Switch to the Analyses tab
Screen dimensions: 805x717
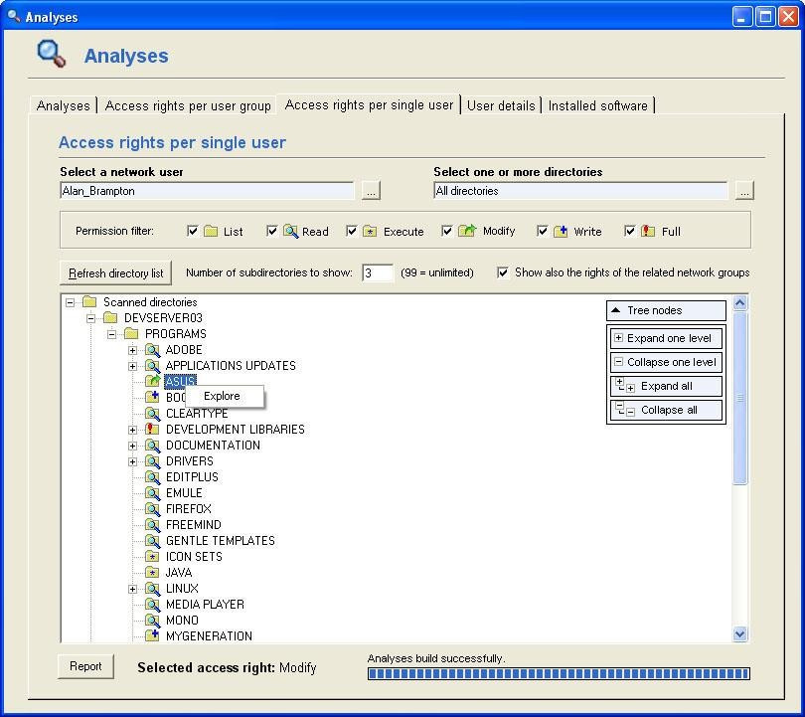click(64, 105)
